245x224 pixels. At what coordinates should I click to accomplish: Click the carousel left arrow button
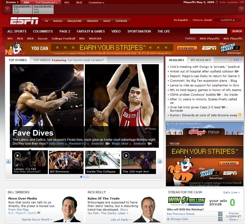[x=9, y=161]
